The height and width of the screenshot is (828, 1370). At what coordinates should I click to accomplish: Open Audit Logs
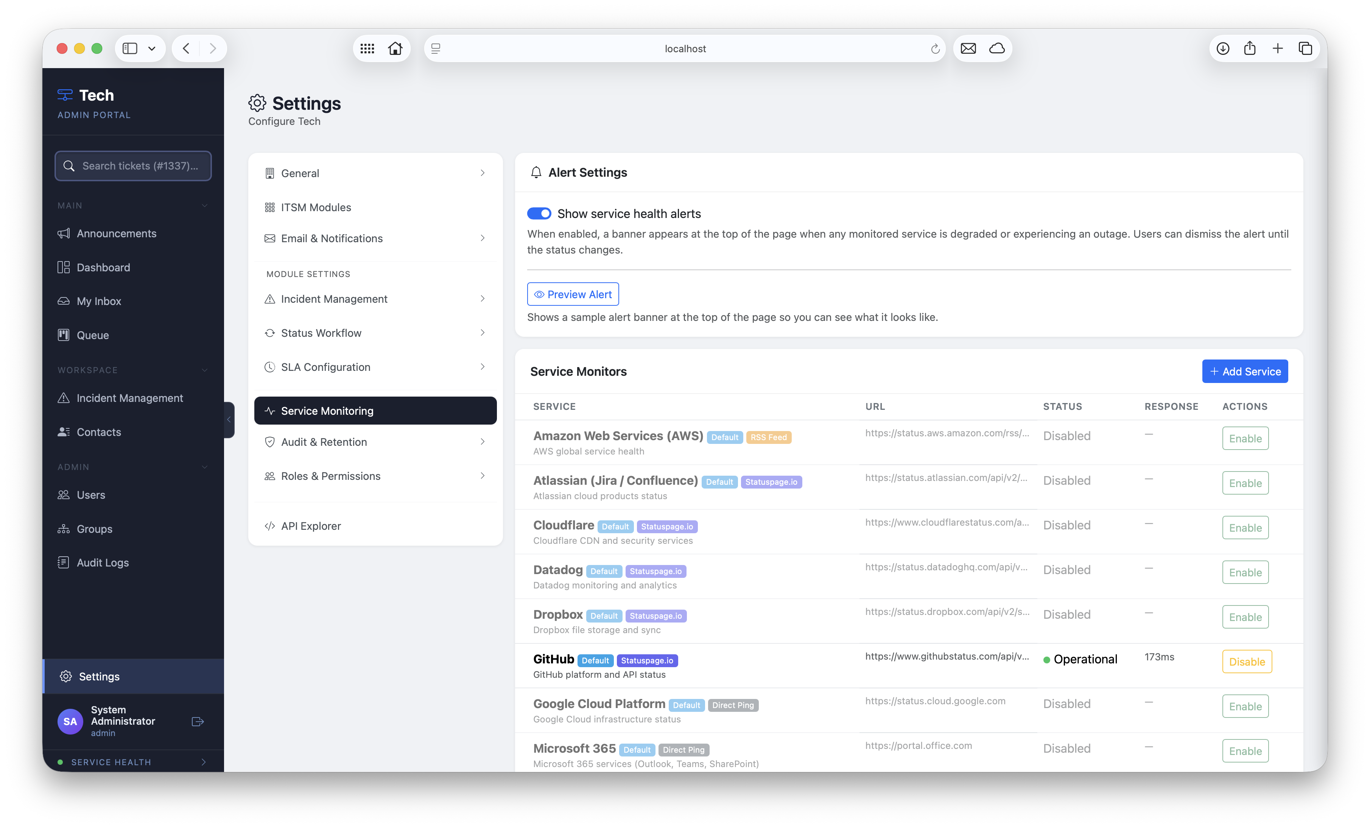click(x=102, y=562)
